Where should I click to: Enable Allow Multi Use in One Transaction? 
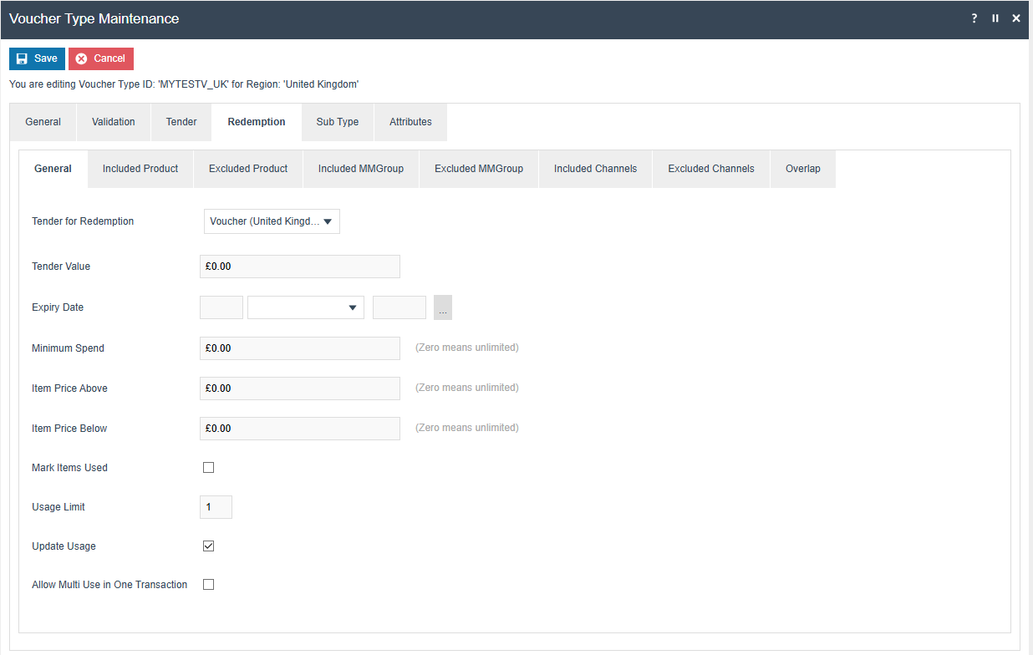pos(209,585)
